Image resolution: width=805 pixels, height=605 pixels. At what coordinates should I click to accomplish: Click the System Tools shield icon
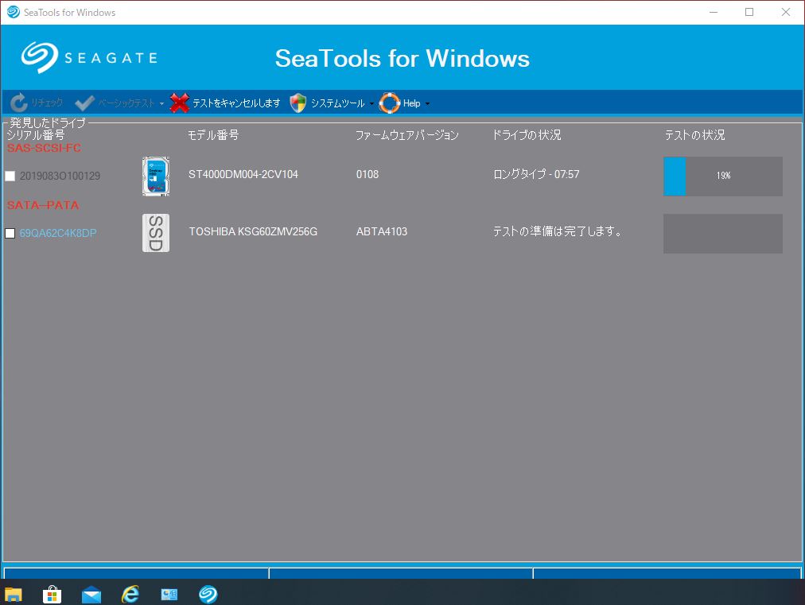click(x=297, y=103)
